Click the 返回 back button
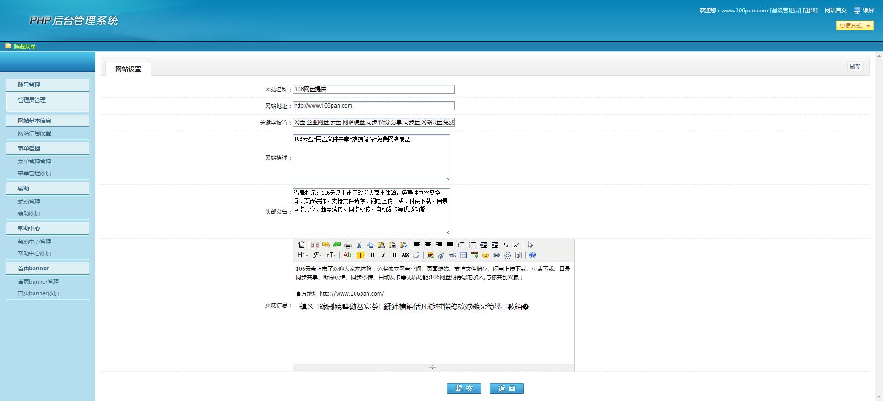883x401 pixels. (x=507, y=389)
